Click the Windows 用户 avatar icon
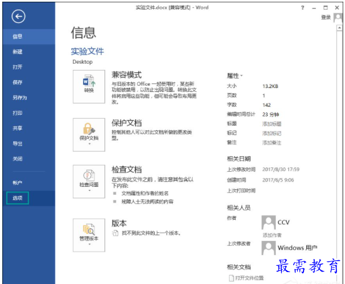The width and height of the screenshot is (345, 284). pos(268,248)
